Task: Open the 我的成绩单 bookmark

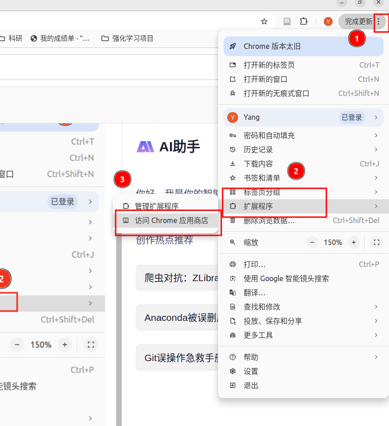Action: pyautogui.click(x=60, y=38)
